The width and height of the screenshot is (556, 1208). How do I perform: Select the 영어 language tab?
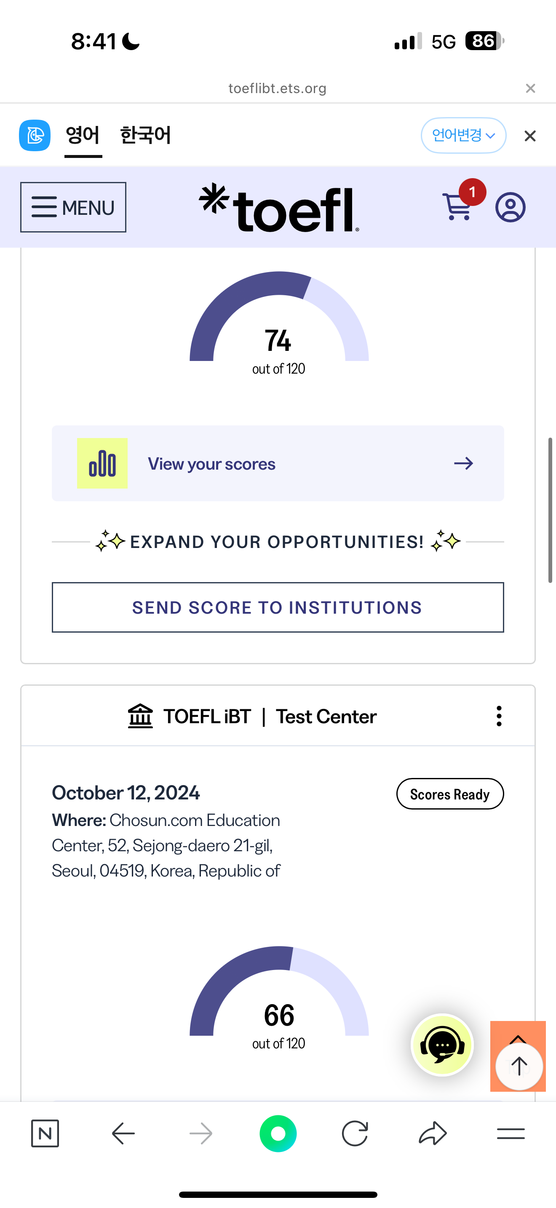tap(83, 136)
